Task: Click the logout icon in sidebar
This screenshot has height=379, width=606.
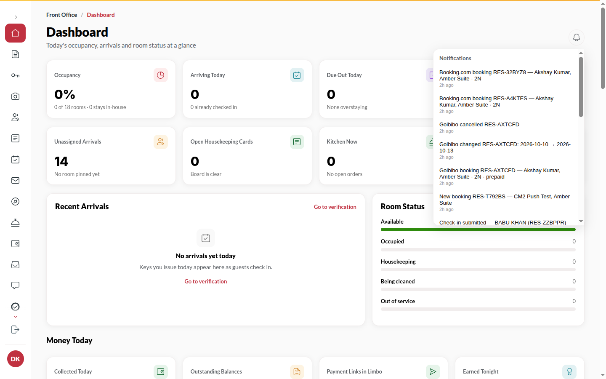Action: (15, 330)
